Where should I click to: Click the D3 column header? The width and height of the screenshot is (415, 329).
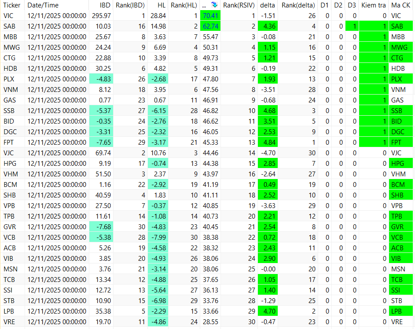coord(352,5)
